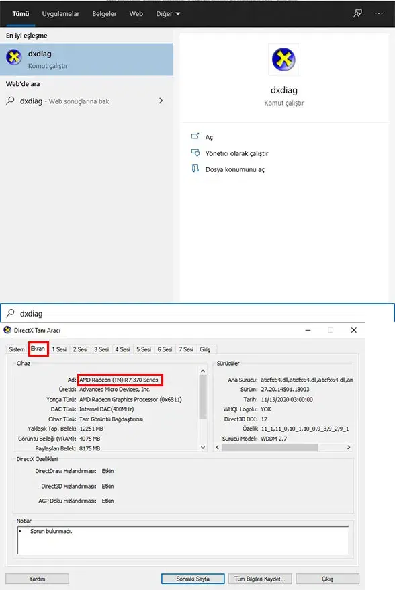Select the dxdiag Komut çalıştır best match
The width and height of the screenshot is (395, 590).
pos(87,59)
